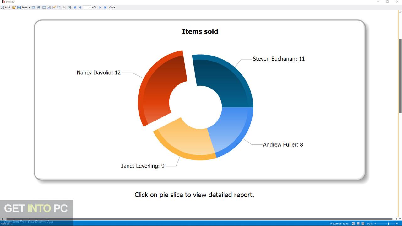Click the 'Steven Buchanan: 11' label
The height and width of the screenshot is (226, 402).
(279, 59)
